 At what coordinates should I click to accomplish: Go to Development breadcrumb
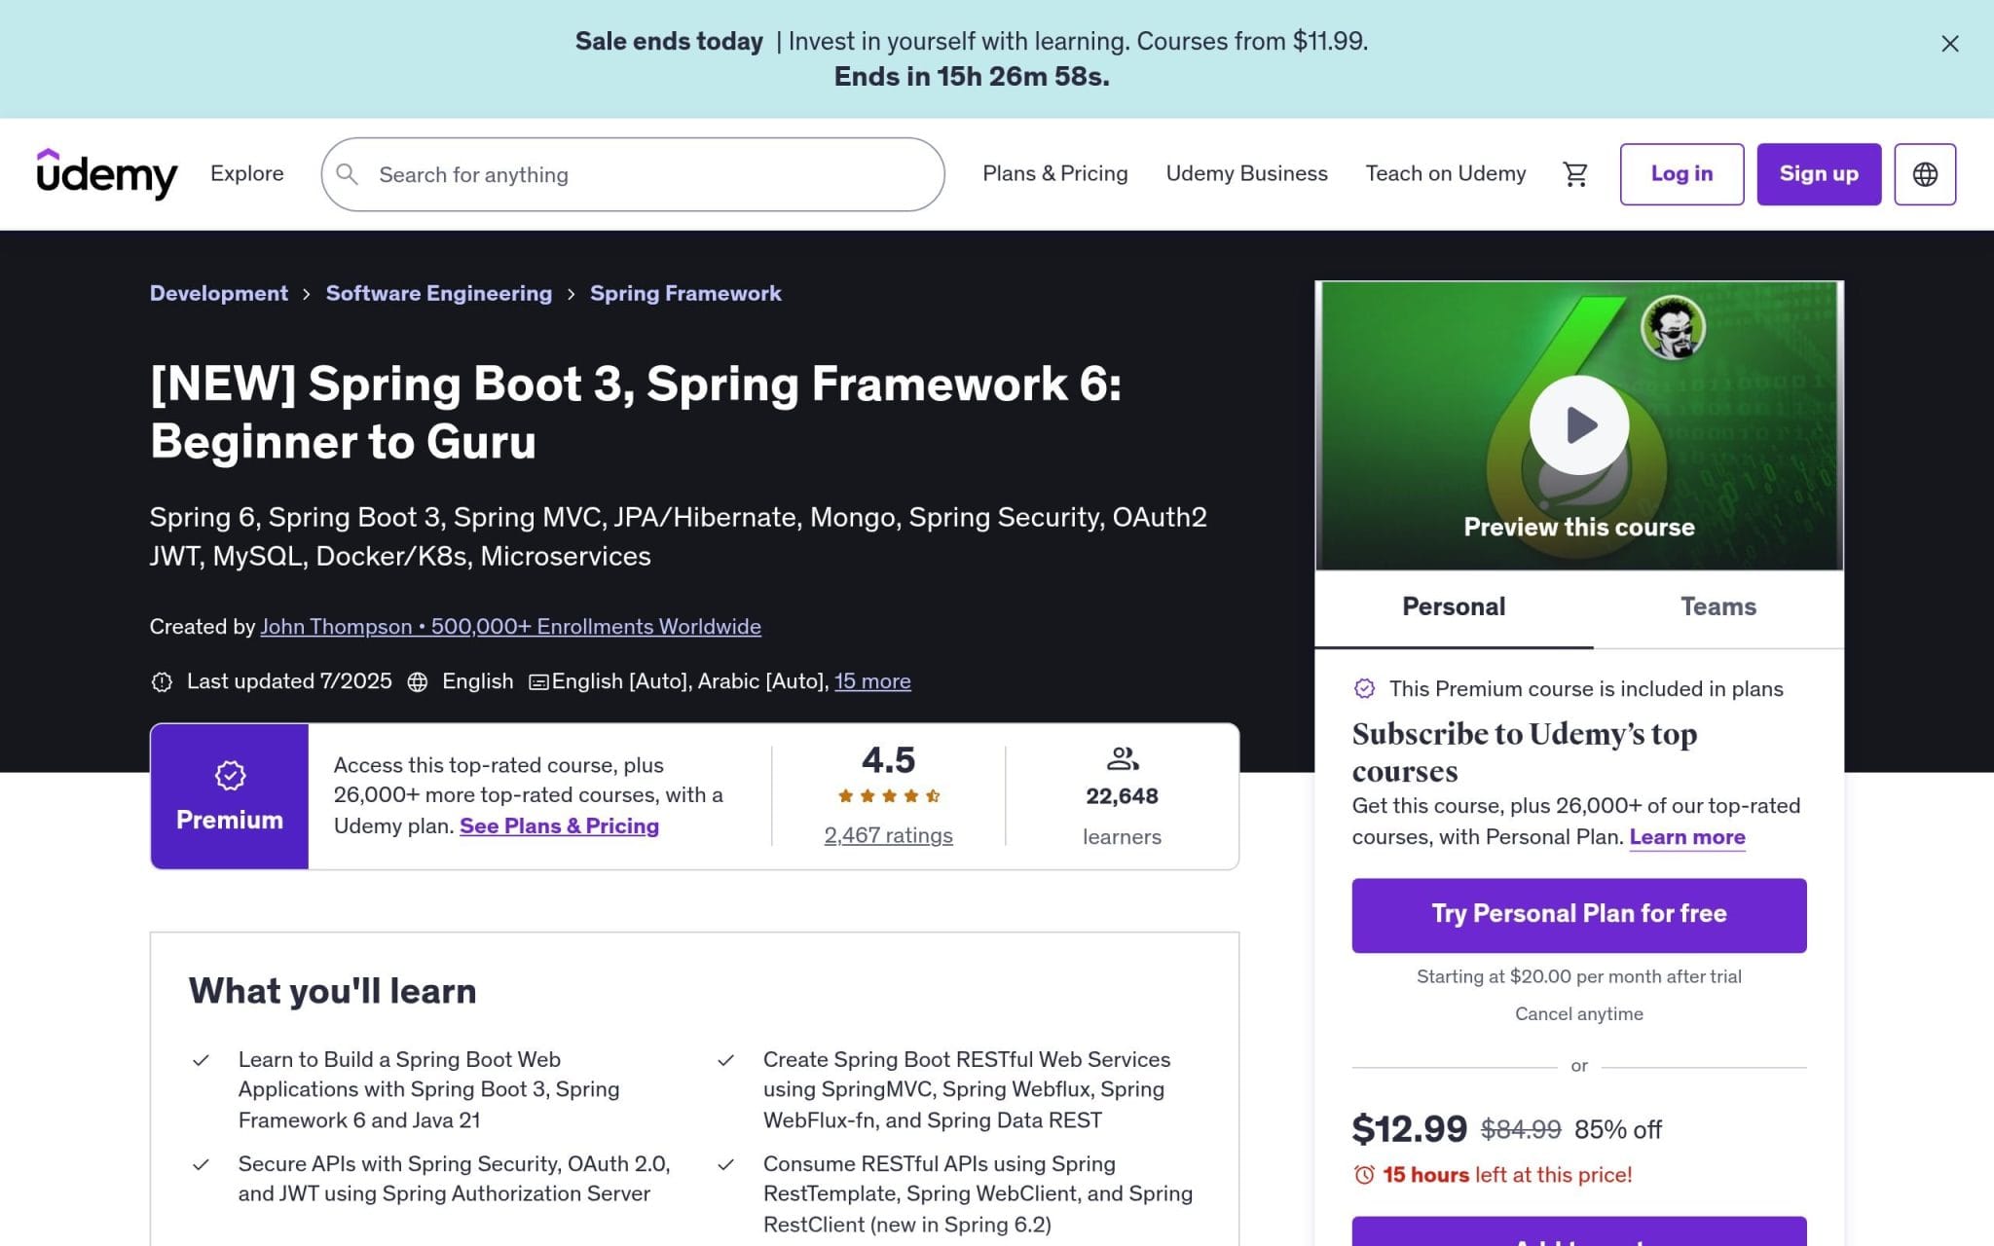(x=219, y=293)
